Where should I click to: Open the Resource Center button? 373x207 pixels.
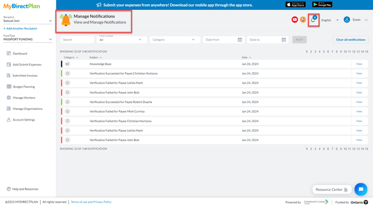pyautogui.click(x=332, y=190)
